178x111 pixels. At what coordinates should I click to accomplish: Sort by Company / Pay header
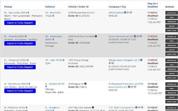117,7
